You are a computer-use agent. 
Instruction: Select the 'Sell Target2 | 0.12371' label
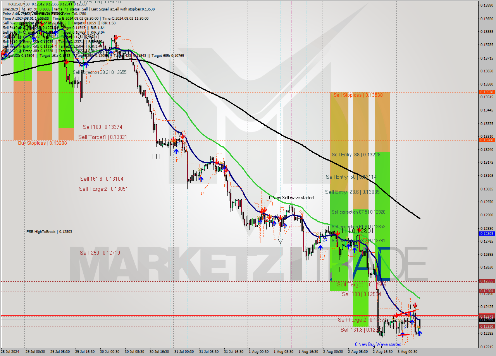362,320
